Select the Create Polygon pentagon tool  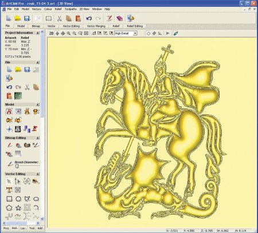(9, 208)
